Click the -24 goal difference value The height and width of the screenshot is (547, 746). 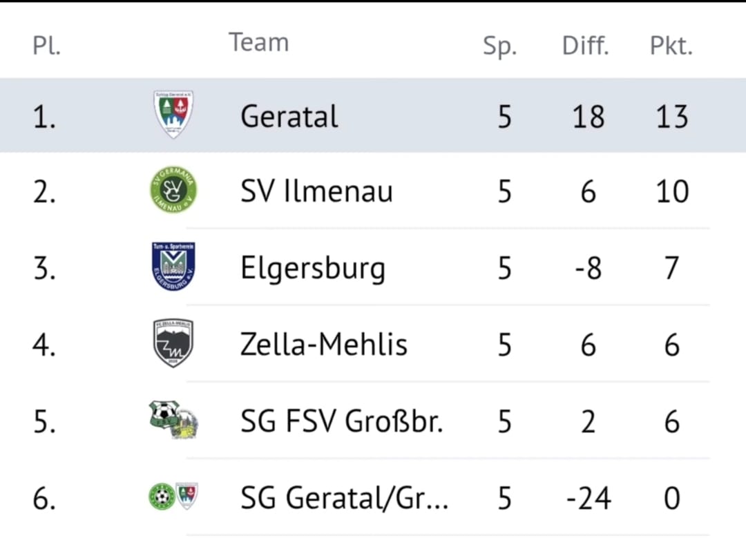click(x=589, y=499)
